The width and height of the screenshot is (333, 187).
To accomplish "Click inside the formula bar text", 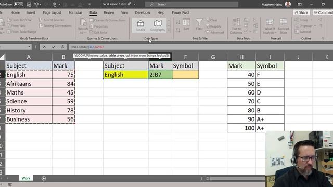I will click(x=87, y=47).
